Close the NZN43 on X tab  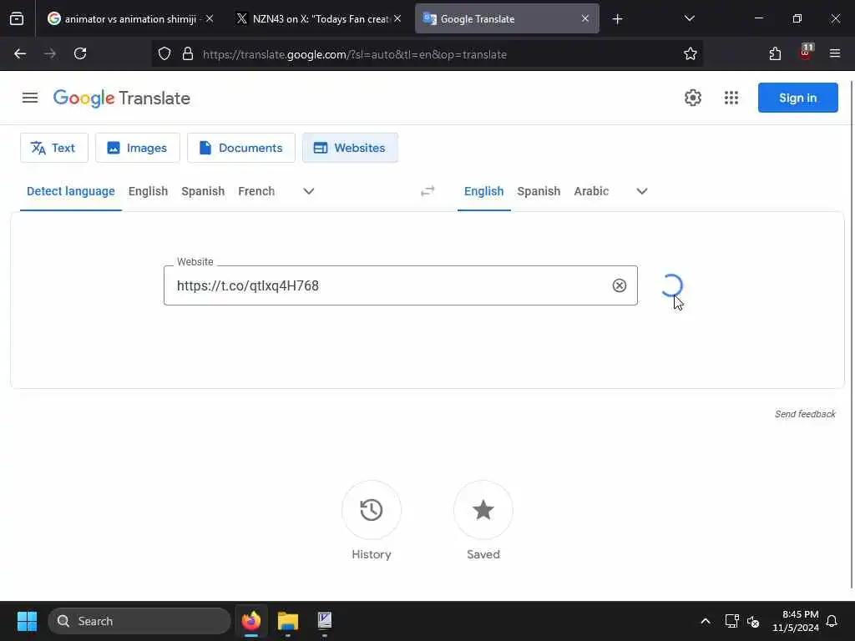pyautogui.click(x=397, y=19)
